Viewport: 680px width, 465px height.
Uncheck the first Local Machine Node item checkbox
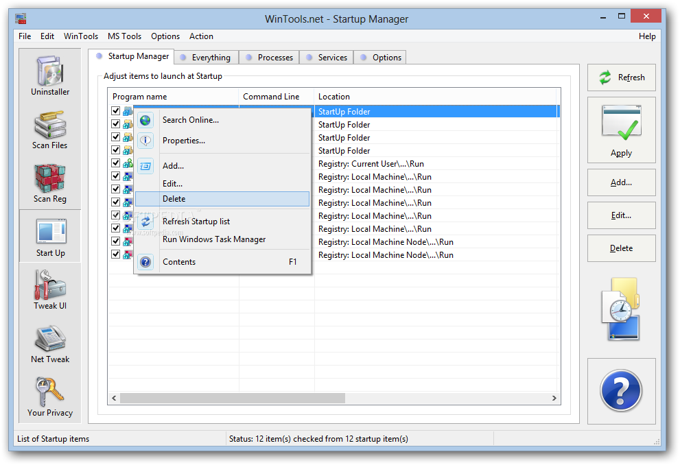click(115, 241)
